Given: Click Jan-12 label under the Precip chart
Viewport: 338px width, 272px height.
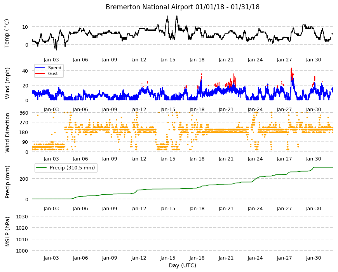Looking at the screenshot, I should 139,209.
